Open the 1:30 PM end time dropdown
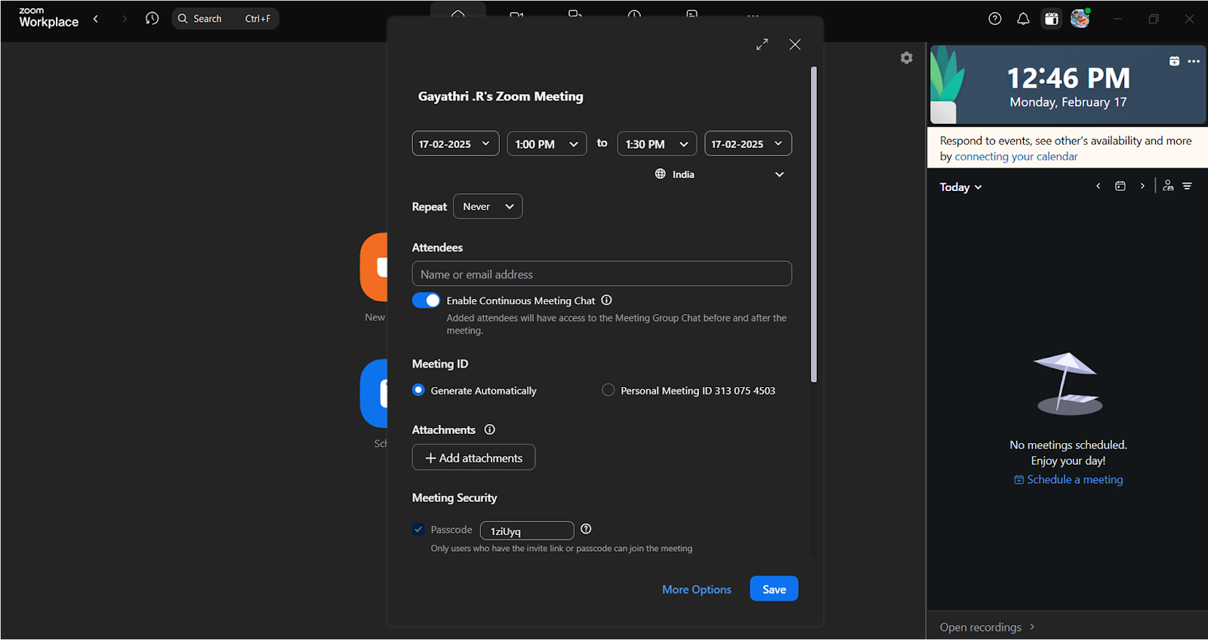The height and width of the screenshot is (640, 1208). [x=657, y=143]
